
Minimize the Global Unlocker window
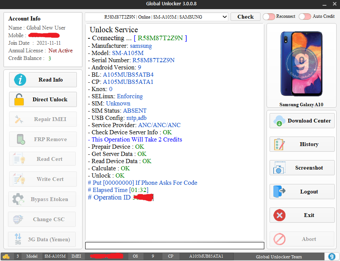324,4
